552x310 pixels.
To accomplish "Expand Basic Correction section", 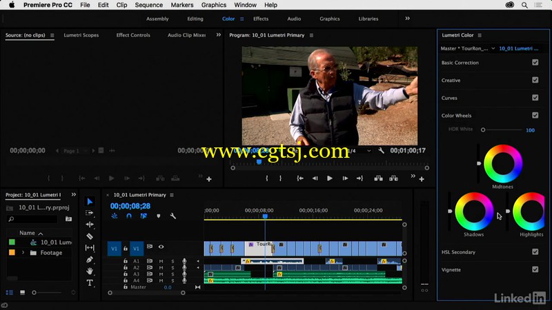I will [x=460, y=63].
